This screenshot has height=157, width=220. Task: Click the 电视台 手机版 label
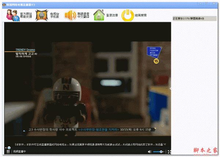point(55,15)
